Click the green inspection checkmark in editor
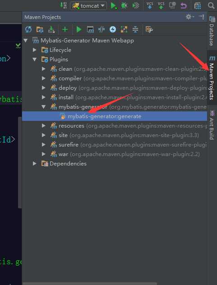The height and width of the screenshot is (285, 217). point(18,46)
